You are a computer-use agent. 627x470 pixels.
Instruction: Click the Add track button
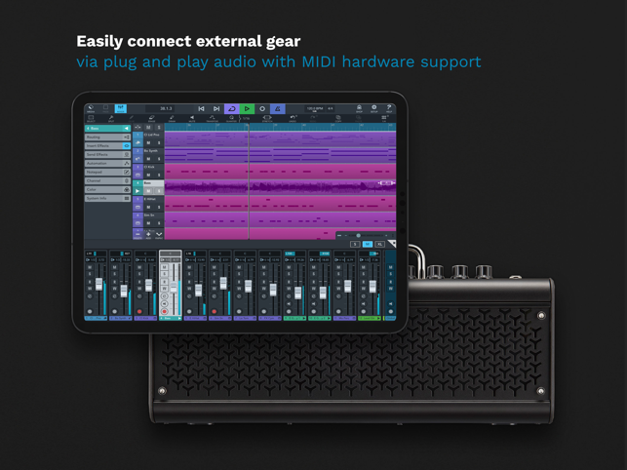click(148, 235)
